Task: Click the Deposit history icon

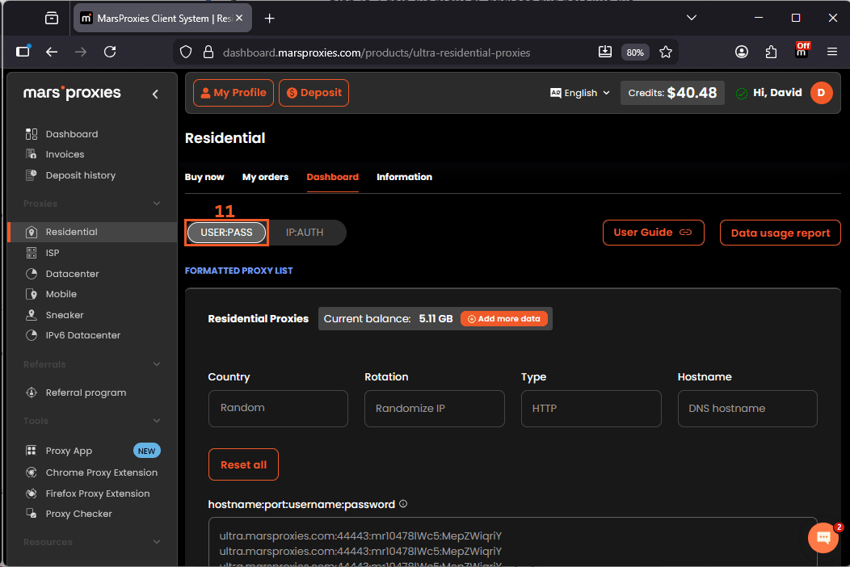Action: point(32,175)
